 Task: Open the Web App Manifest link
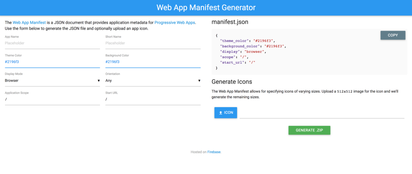tap(29, 23)
